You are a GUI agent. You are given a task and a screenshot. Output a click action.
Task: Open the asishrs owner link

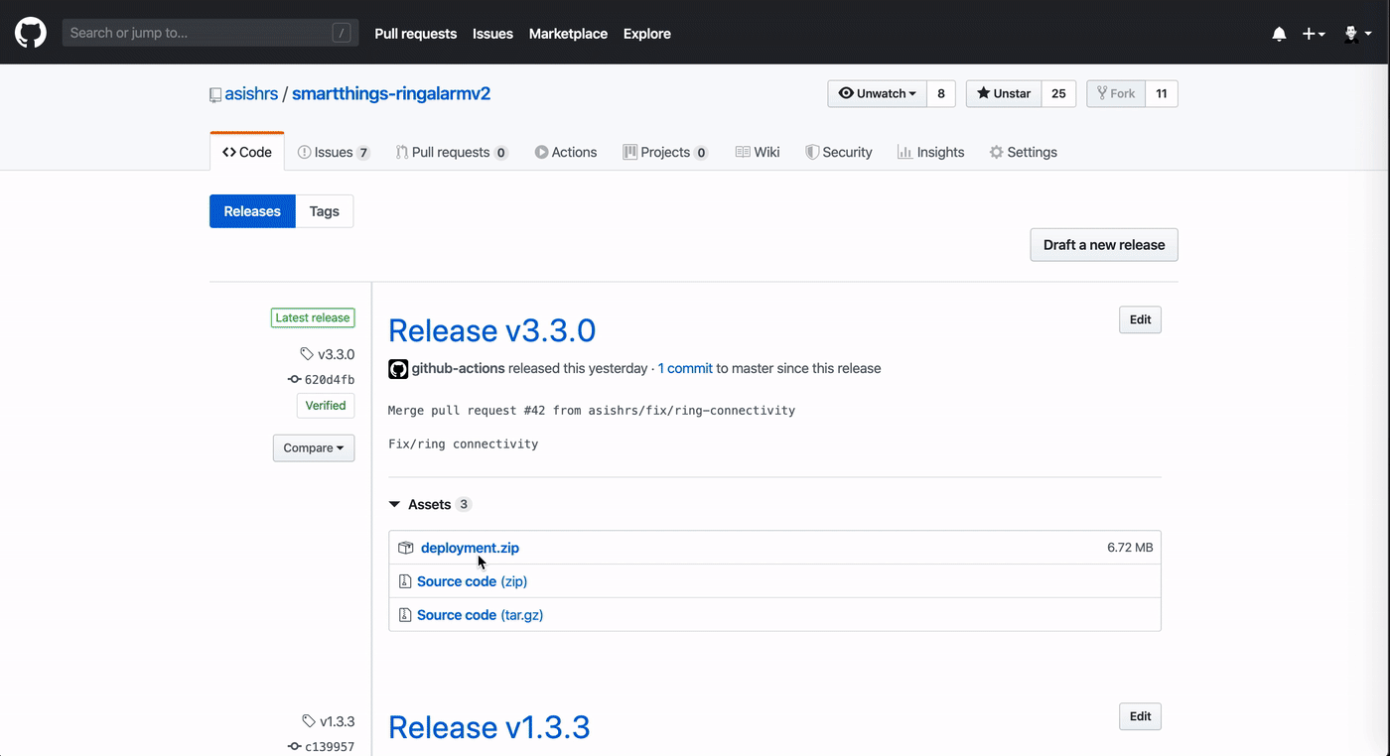click(251, 93)
